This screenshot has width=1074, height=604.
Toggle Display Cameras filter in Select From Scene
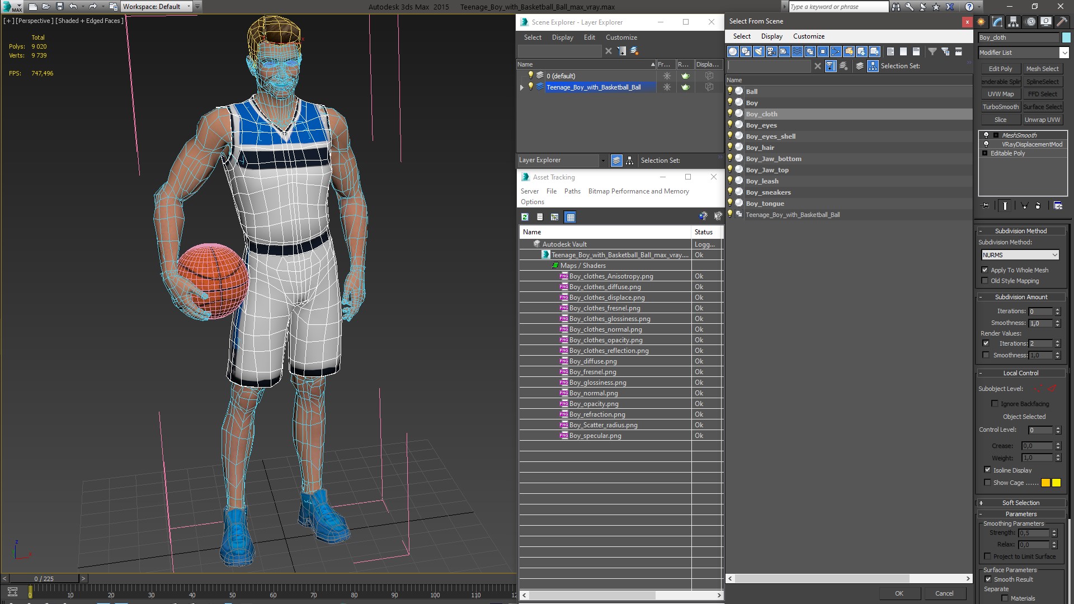(x=771, y=51)
